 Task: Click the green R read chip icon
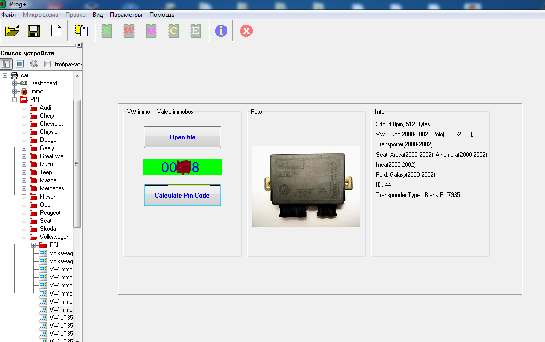click(107, 31)
